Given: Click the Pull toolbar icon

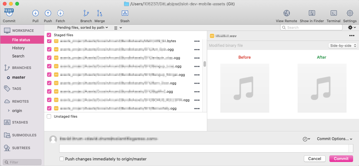Looking at the screenshot, I should [x=36, y=13].
